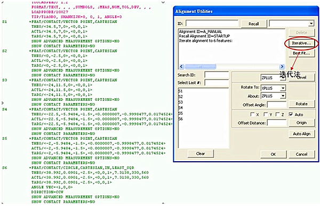The image size is (320, 206).
Task: Open the dropdown next to Recall
Action: [311, 23]
